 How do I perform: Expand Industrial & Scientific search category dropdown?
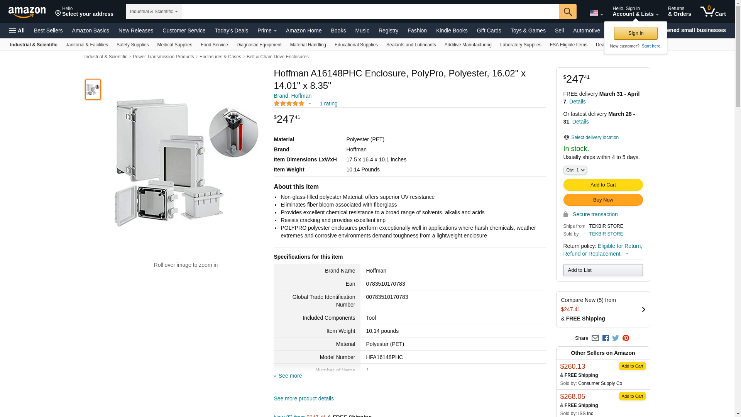(153, 12)
